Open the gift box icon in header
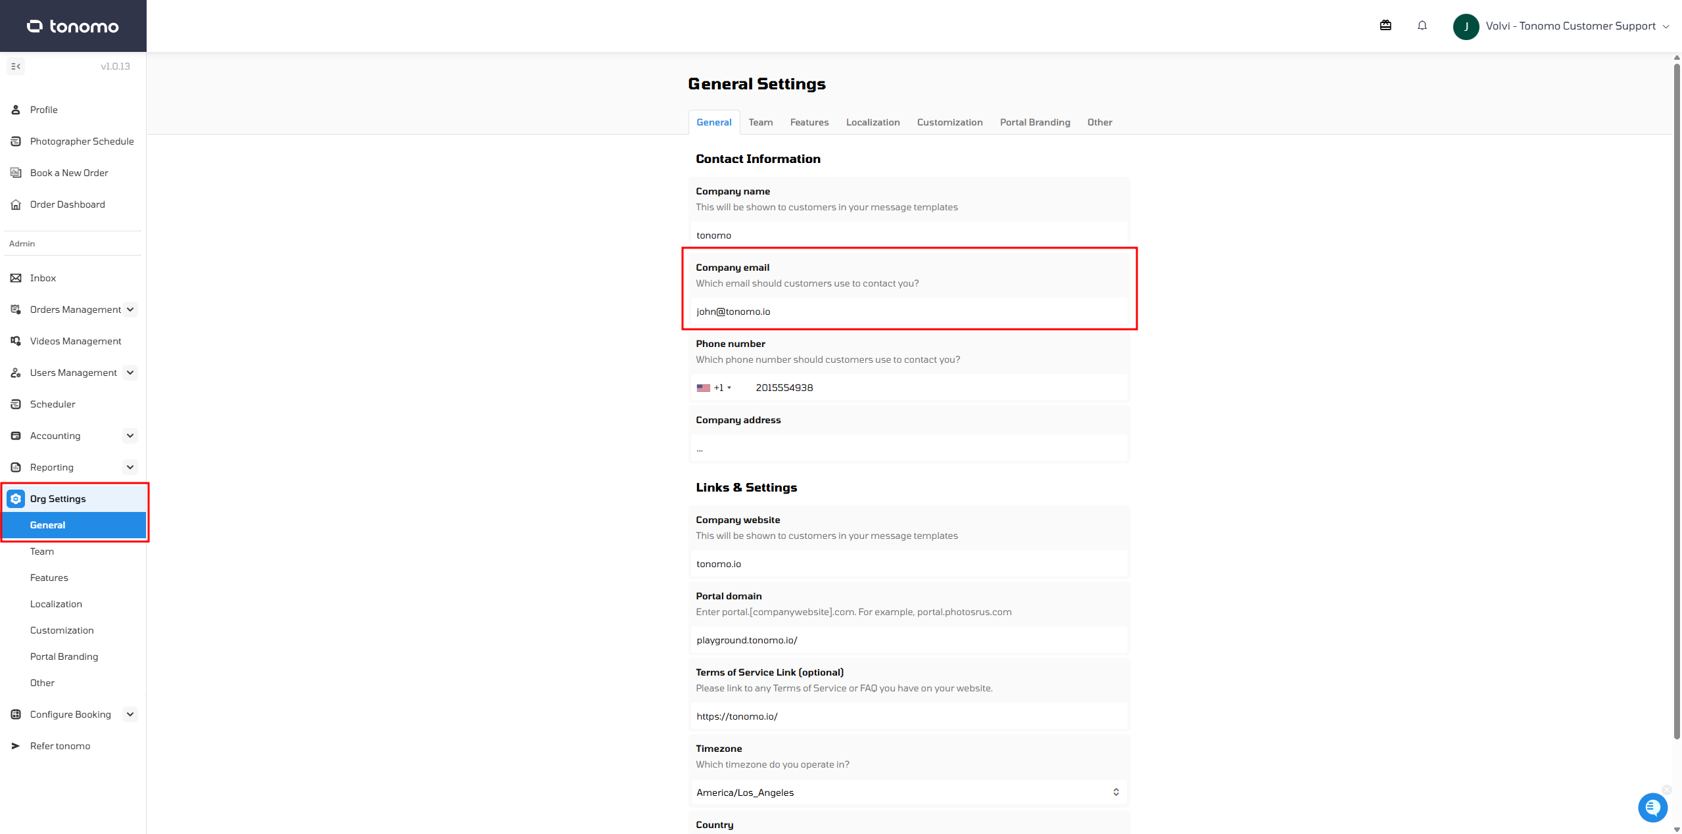The height and width of the screenshot is (834, 1682). 1385,26
